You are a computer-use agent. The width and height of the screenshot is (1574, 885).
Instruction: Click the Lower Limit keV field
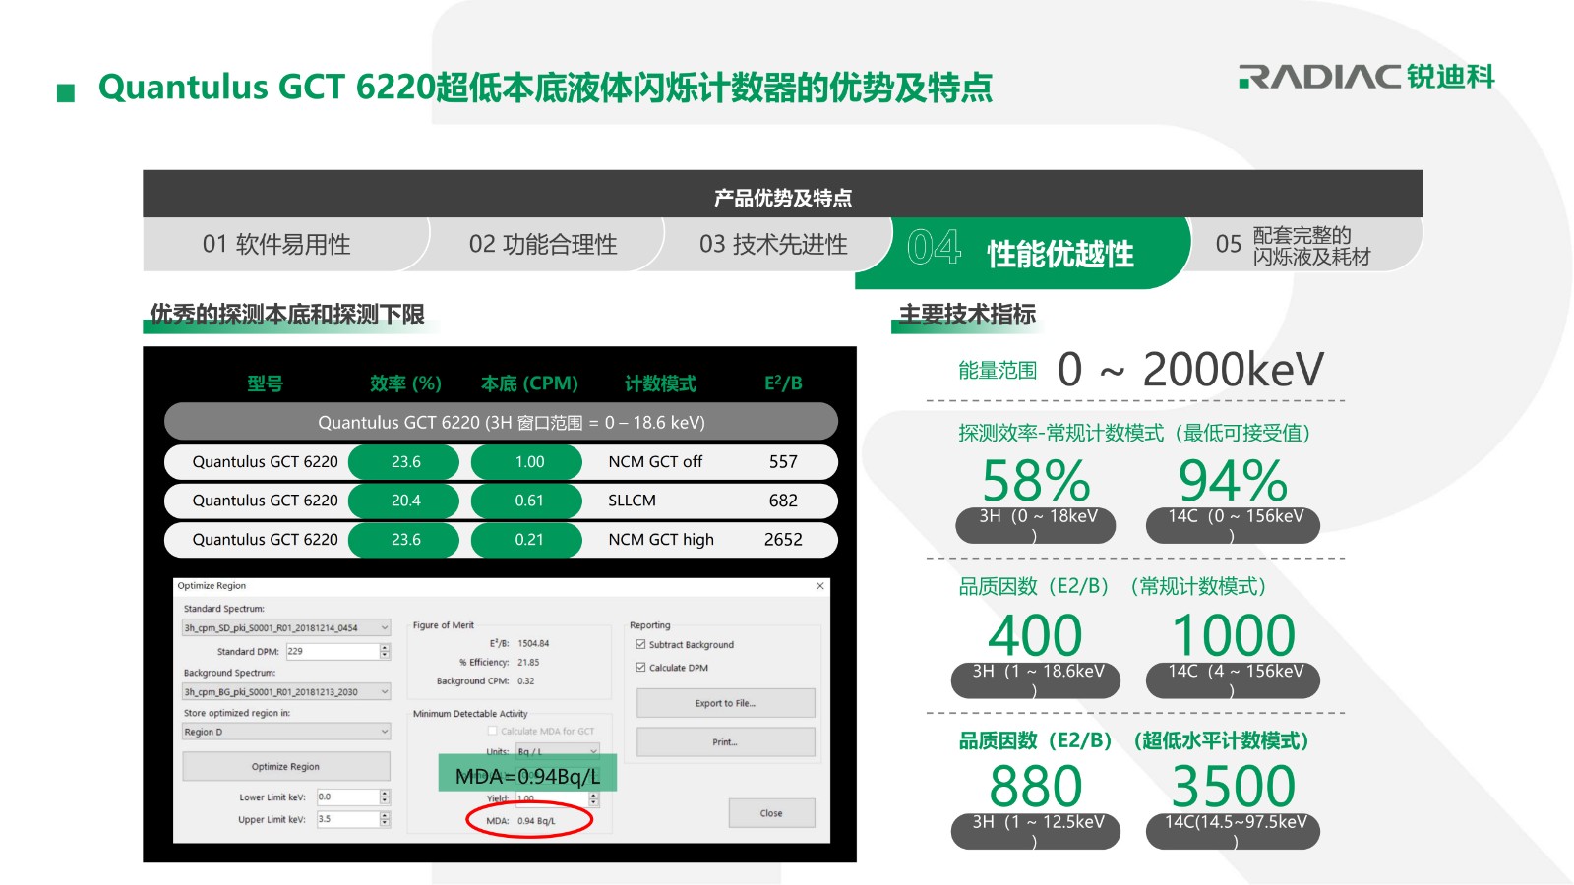click(x=348, y=797)
